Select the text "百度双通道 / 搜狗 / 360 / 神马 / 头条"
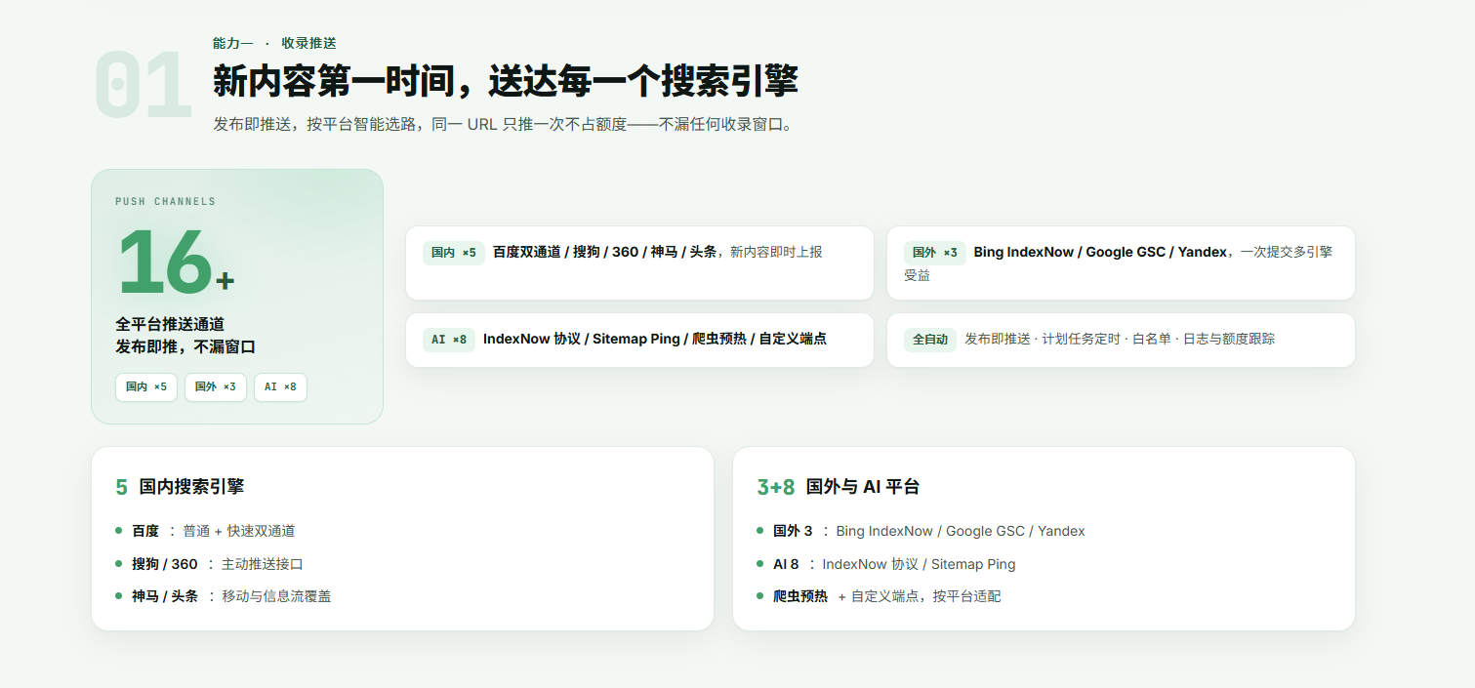 (605, 252)
